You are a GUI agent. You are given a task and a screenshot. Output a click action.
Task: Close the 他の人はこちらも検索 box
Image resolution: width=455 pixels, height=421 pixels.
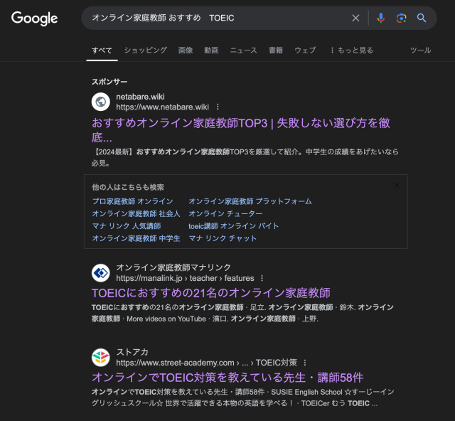pos(397,185)
